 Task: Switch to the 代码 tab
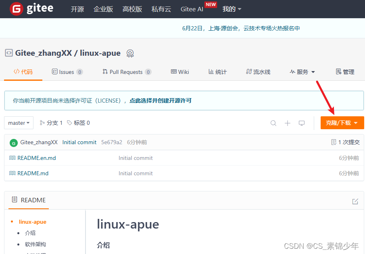[x=23, y=72]
